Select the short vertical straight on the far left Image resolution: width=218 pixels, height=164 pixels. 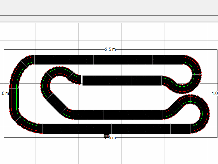(14, 98)
